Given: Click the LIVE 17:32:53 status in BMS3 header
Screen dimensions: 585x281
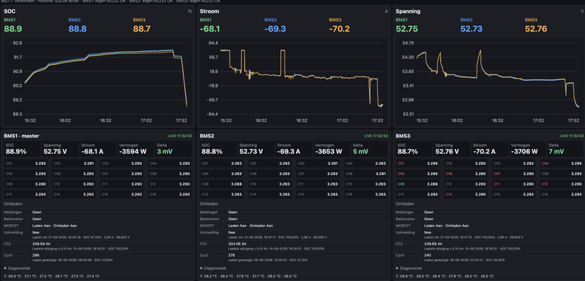Looking at the screenshot, I should coord(572,136).
